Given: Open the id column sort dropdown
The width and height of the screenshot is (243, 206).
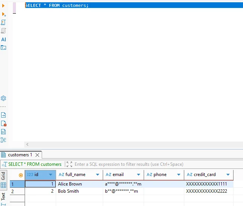Looking at the screenshot, I should (x=50, y=175).
